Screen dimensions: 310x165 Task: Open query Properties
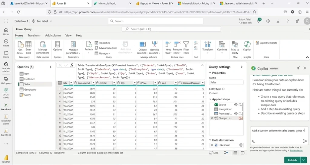tap(102, 43)
